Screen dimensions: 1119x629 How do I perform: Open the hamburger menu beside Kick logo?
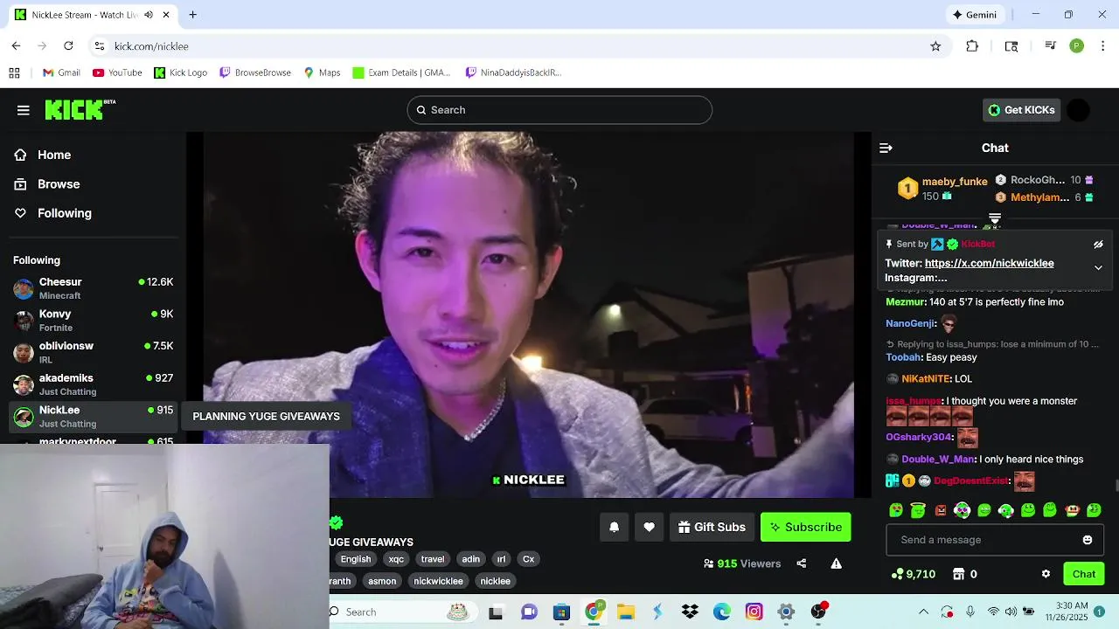(x=24, y=110)
